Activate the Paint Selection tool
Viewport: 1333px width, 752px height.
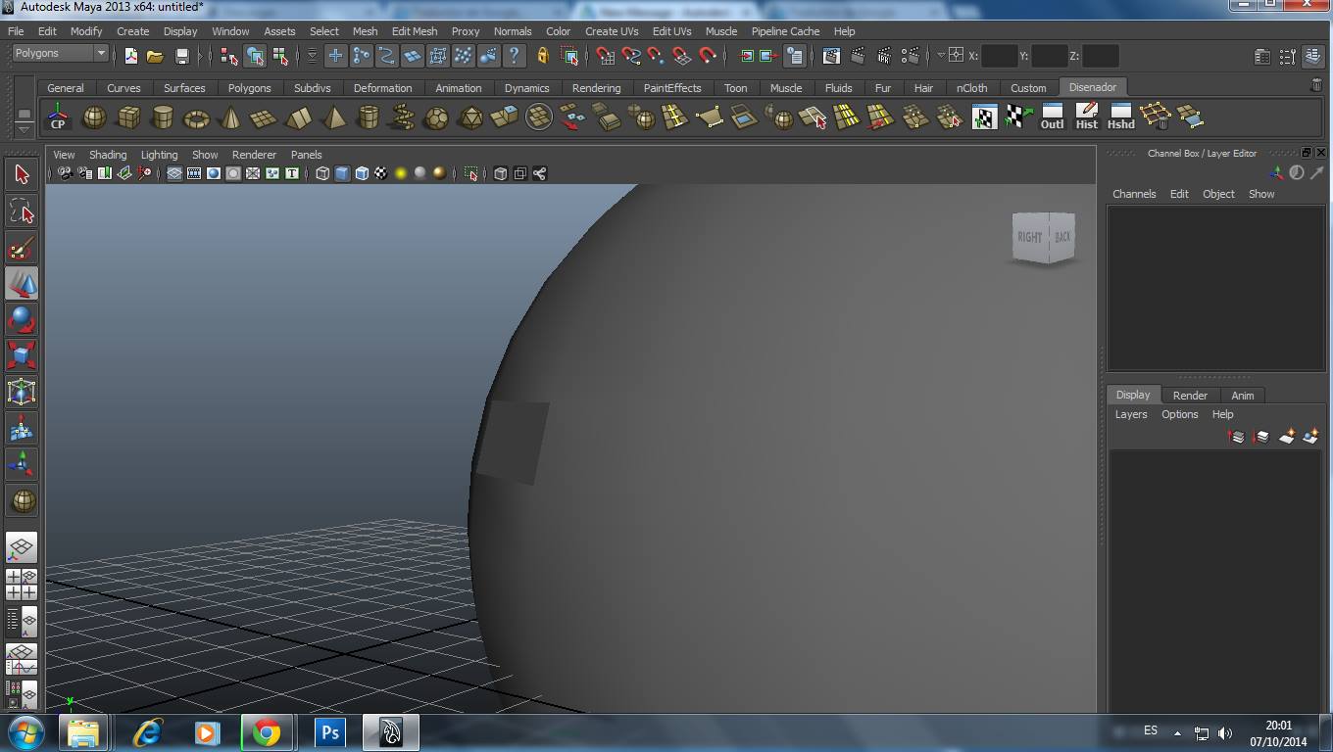22,246
